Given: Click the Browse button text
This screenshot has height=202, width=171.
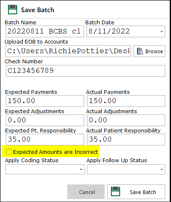Looking at the screenshot, I should [x=154, y=51].
